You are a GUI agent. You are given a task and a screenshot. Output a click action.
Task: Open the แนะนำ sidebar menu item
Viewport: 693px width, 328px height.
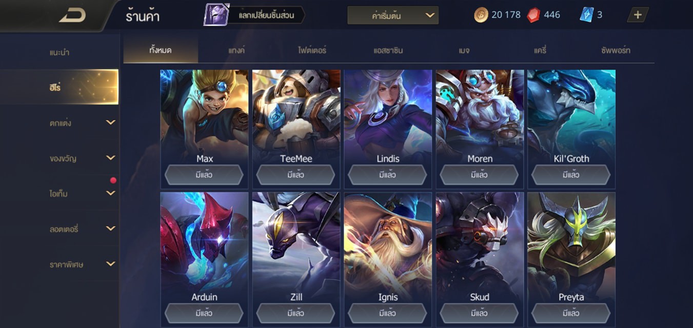pyautogui.click(x=60, y=52)
